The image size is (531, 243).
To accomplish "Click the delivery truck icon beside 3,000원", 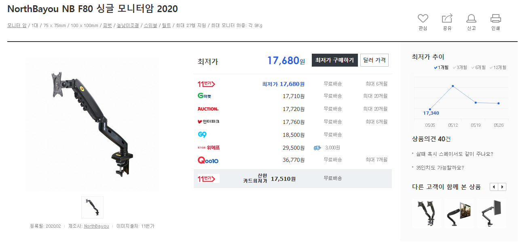I will (x=317, y=148).
